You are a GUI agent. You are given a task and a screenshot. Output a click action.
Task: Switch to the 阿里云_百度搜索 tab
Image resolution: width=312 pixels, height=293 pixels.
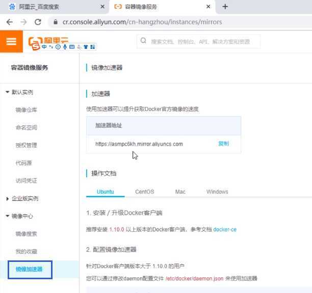39,7
